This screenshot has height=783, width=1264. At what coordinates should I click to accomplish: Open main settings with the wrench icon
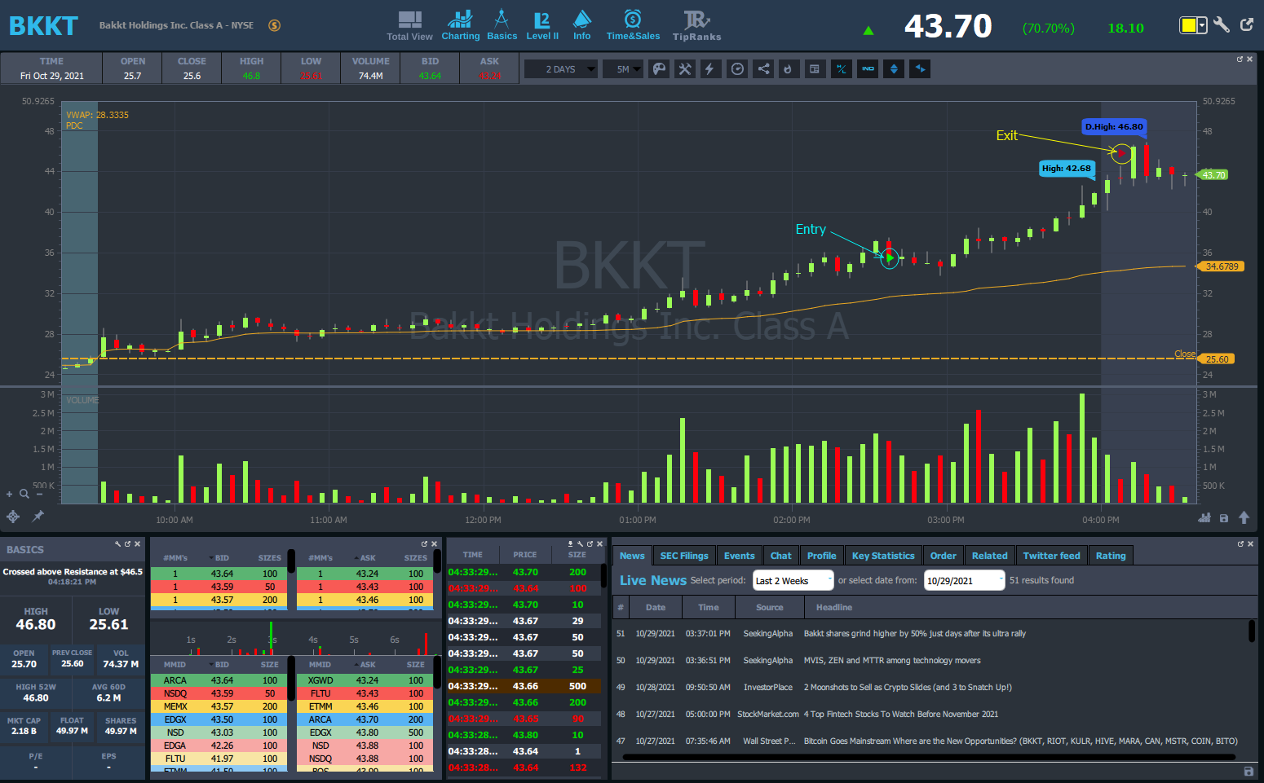[1221, 24]
